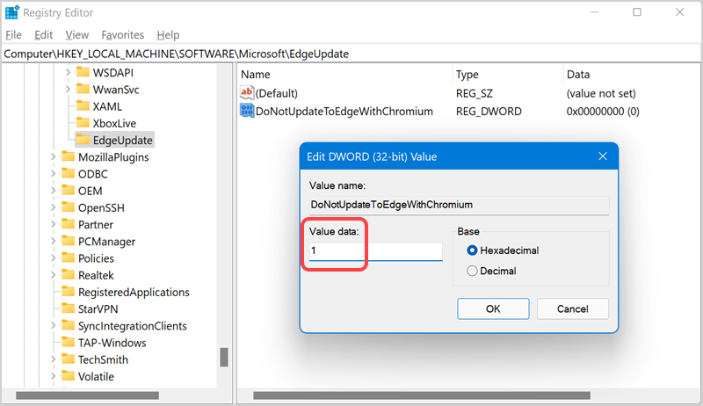The image size is (703, 406).
Task: Expand the MozillaPlugins tree node
Action: [x=54, y=157]
